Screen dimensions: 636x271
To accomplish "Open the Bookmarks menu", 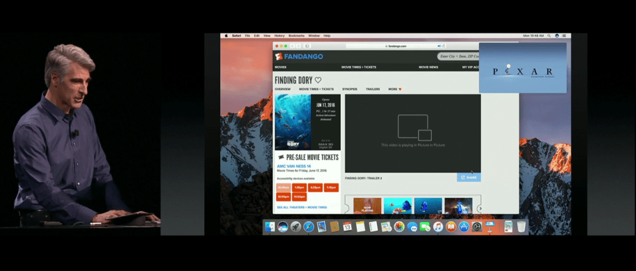I will [x=296, y=36].
